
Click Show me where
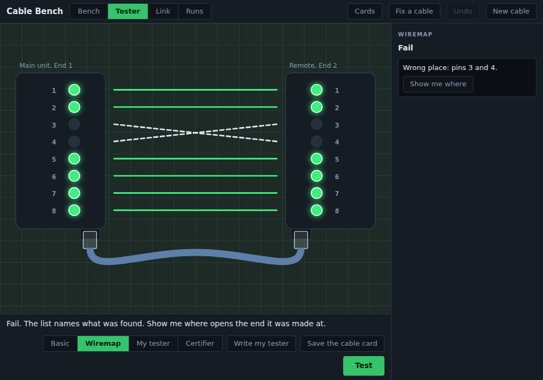click(438, 84)
